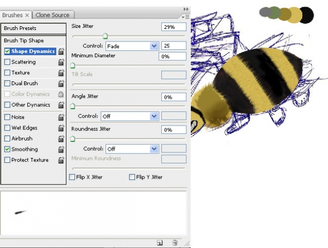Select the Dual Brush settings label
Viewport: 328px width, 248px height.
click(25, 84)
